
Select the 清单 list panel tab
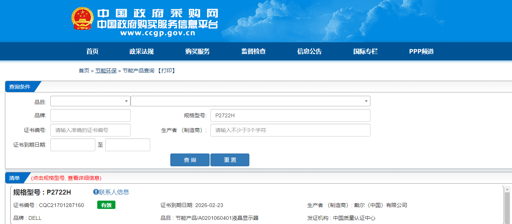click(x=14, y=178)
